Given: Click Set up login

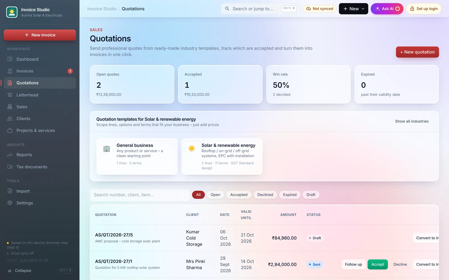Looking at the screenshot, I should tap(424, 9).
